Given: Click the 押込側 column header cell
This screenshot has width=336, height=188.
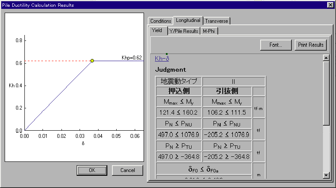Looking at the screenshot, I should tap(179, 91).
